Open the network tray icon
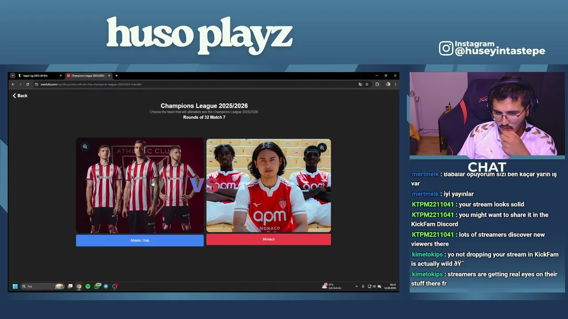Image resolution: width=568 pixels, height=319 pixels. (x=370, y=286)
